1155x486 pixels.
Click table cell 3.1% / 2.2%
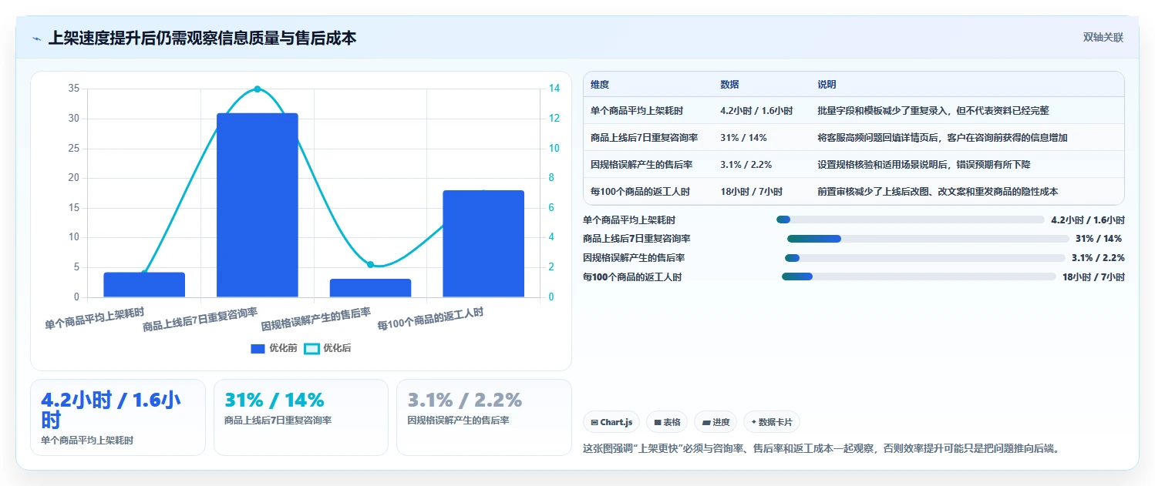tap(746, 165)
